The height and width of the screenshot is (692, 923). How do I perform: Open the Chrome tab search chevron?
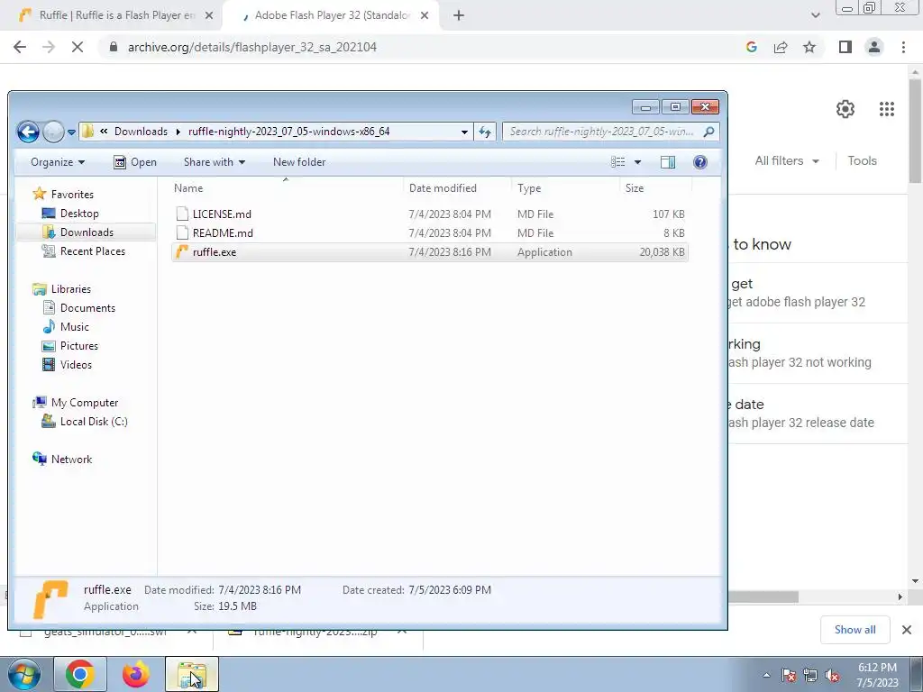(815, 15)
